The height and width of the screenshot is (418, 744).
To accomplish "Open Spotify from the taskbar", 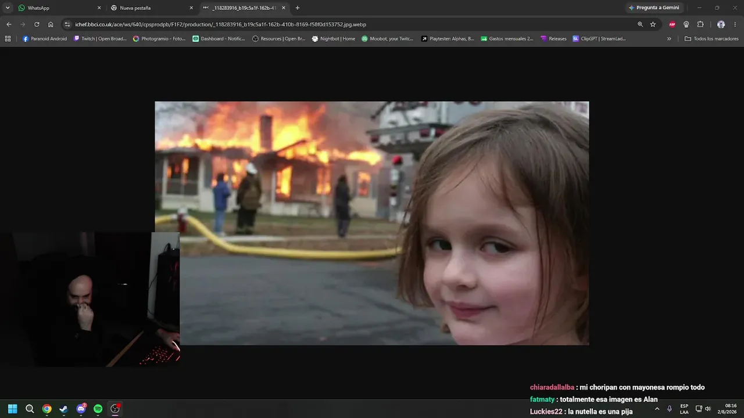I will [98, 409].
